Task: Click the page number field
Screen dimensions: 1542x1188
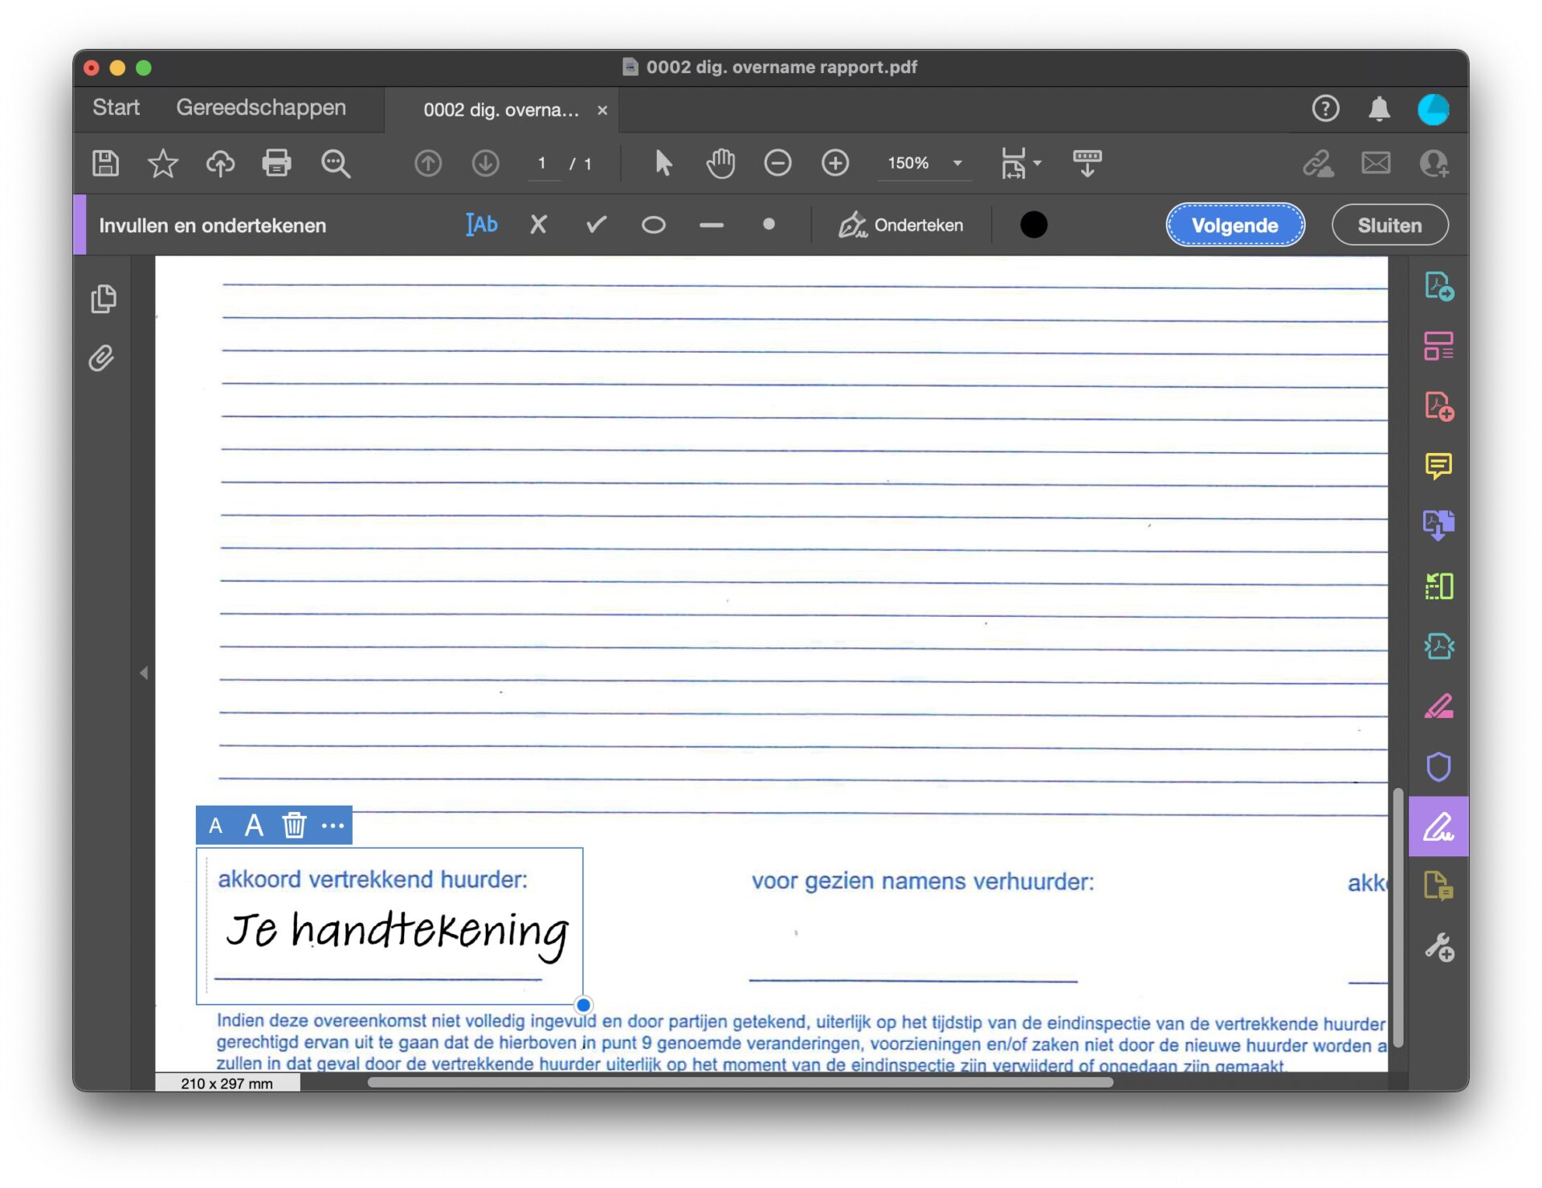Action: coord(544,163)
